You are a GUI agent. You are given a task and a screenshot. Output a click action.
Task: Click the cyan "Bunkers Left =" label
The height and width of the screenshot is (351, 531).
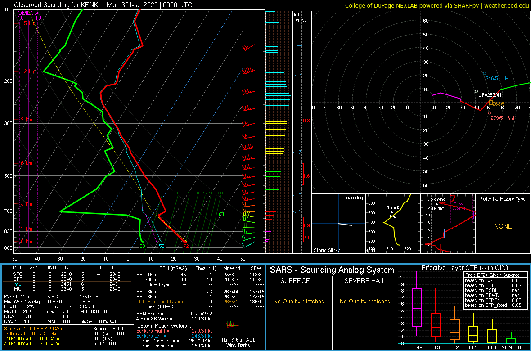tap(152, 335)
